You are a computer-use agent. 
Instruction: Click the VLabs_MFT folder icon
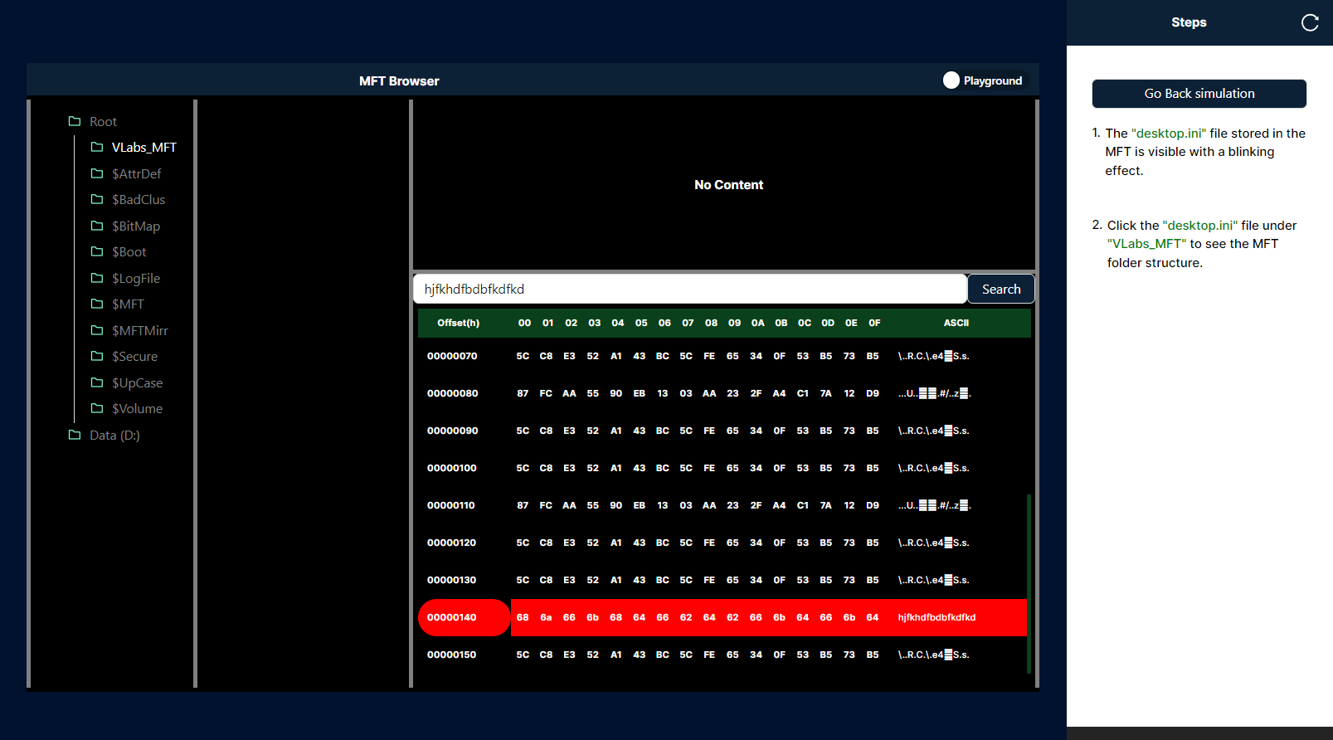(97, 147)
